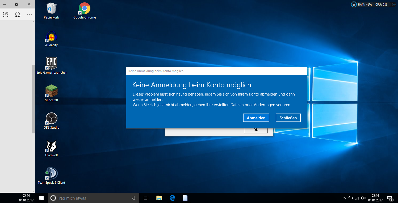The height and width of the screenshot is (203, 398).
Task: Click the Cortana microphone icon
Action: (x=134, y=198)
